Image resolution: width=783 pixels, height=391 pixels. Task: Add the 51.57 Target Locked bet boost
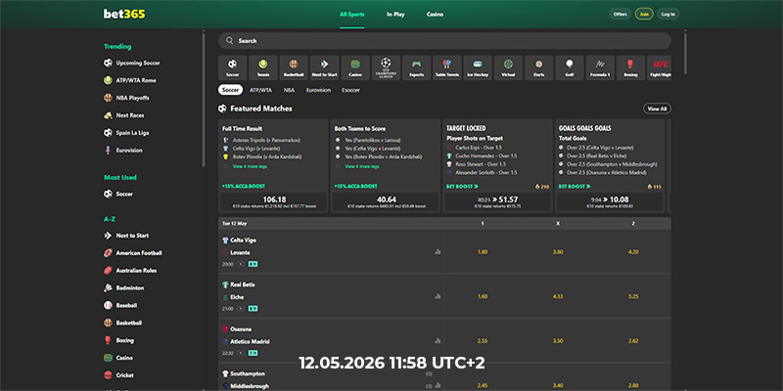[498, 202]
